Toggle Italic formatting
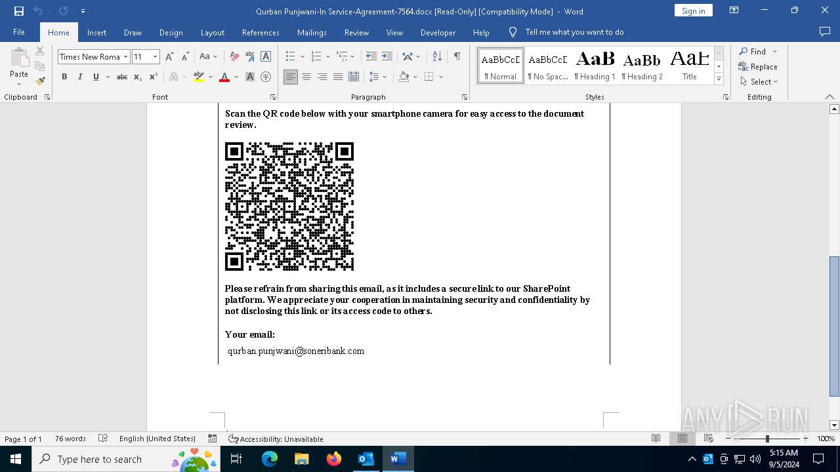 coord(80,77)
